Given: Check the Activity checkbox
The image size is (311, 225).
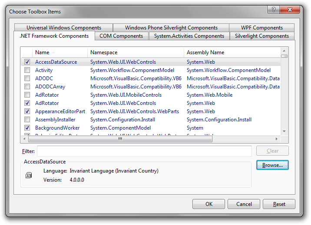Looking at the screenshot, I should (27, 70).
